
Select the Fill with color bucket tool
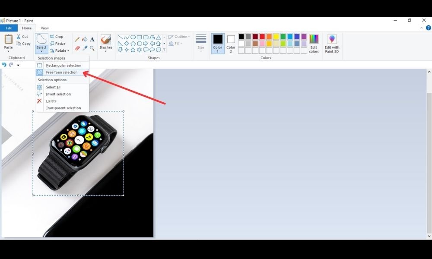(85, 40)
